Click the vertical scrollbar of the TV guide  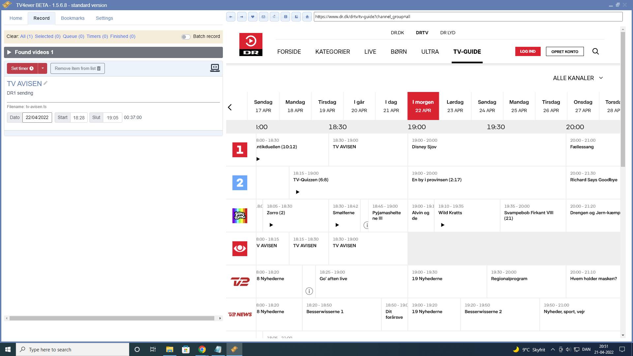623,100
